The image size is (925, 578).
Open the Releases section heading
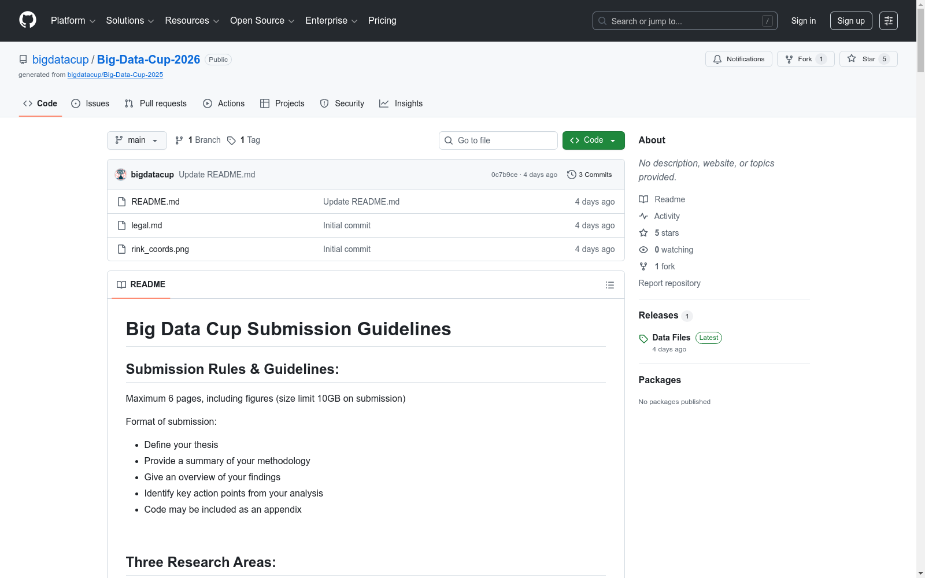pos(658,315)
